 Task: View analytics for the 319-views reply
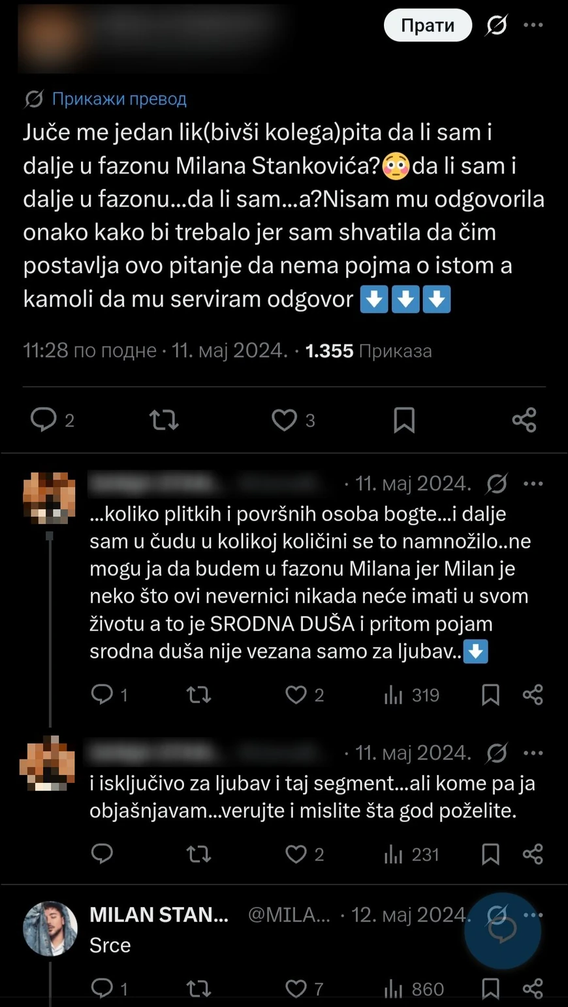(393, 695)
